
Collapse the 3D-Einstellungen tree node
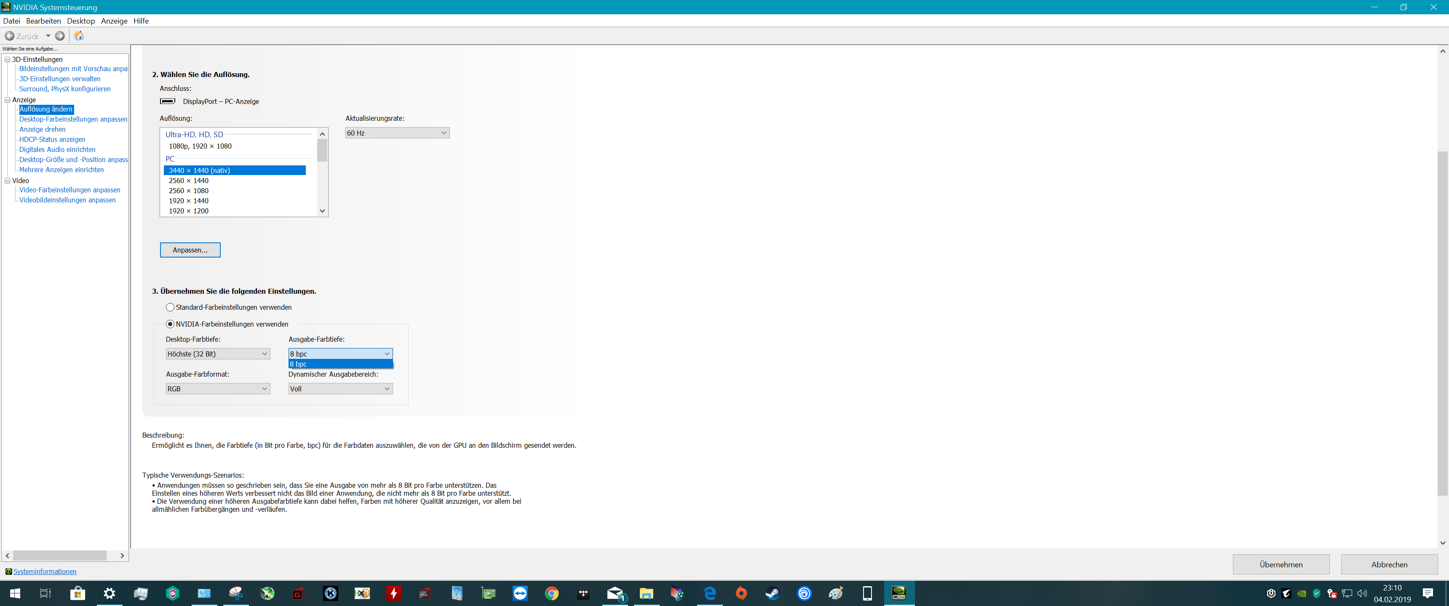[7, 60]
